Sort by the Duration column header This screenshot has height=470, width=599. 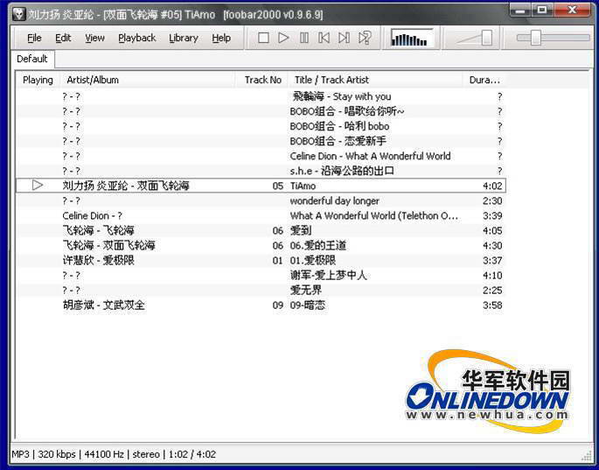click(484, 80)
